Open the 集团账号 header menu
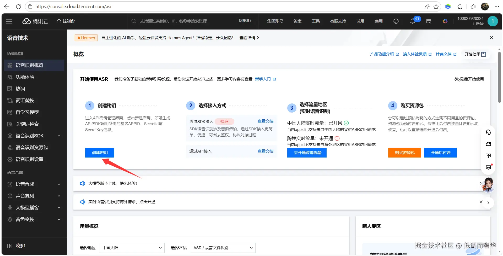 tap(275, 21)
